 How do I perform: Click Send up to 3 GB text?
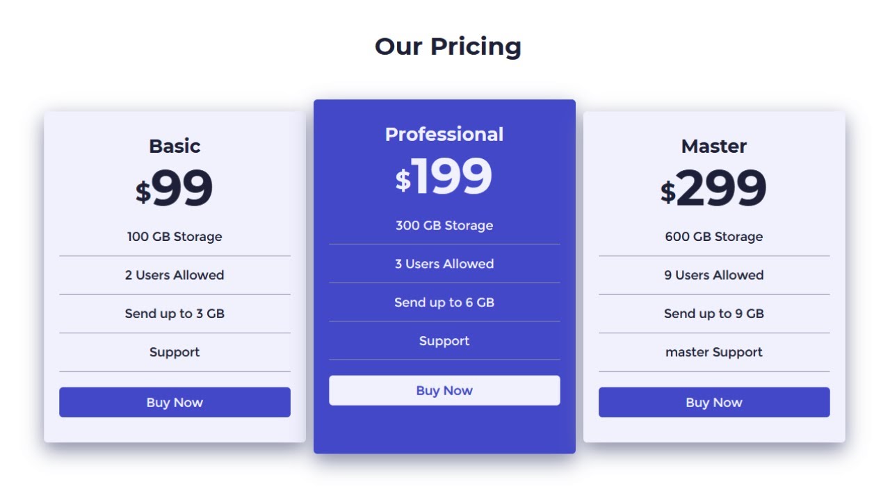click(x=175, y=314)
